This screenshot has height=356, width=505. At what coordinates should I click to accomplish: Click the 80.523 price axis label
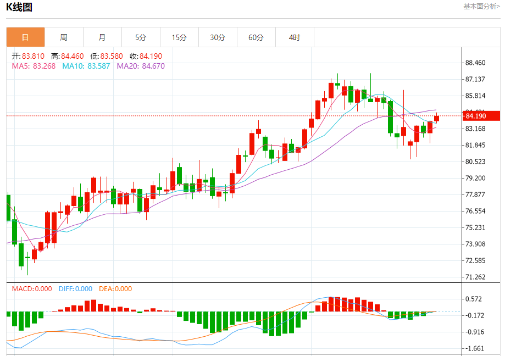pyautogui.click(x=475, y=162)
